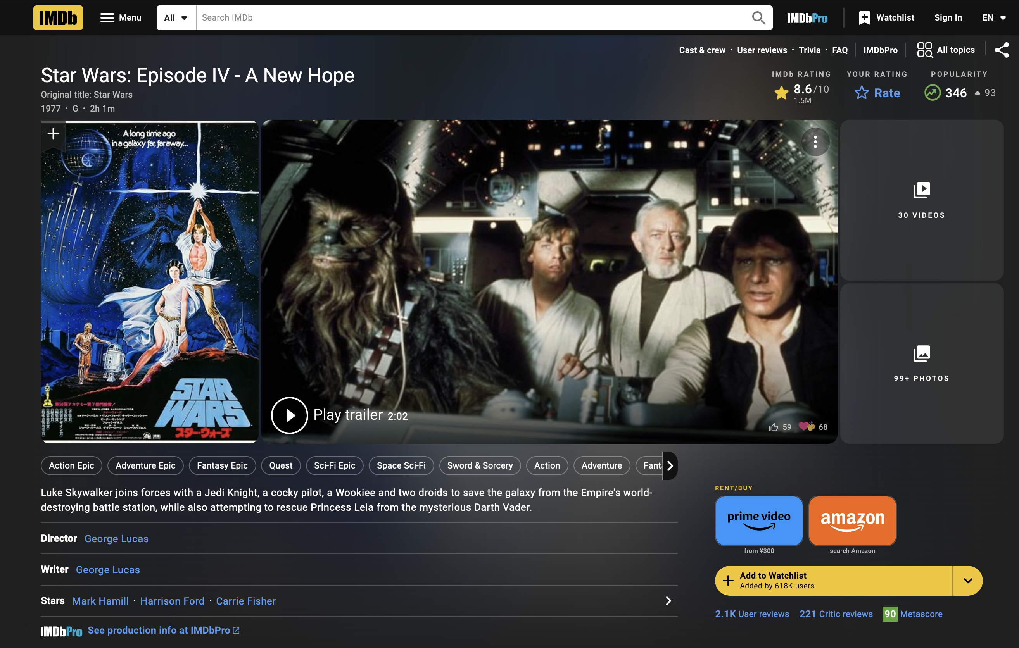Click the share icon
The image size is (1019, 648).
click(1002, 50)
